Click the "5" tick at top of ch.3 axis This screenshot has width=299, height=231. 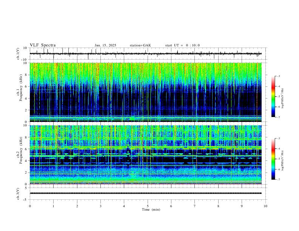click(x=26, y=188)
